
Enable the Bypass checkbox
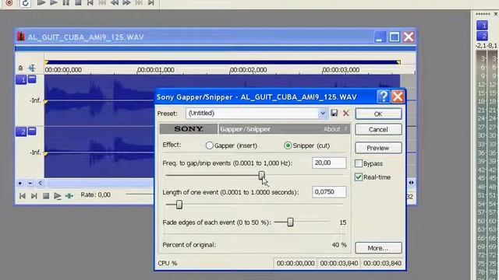coord(359,163)
